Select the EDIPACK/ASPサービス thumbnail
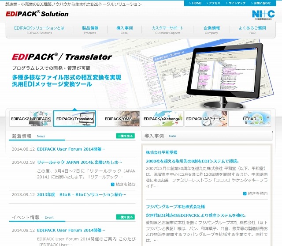This screenshot has width=282, height=246. [206, 119]
